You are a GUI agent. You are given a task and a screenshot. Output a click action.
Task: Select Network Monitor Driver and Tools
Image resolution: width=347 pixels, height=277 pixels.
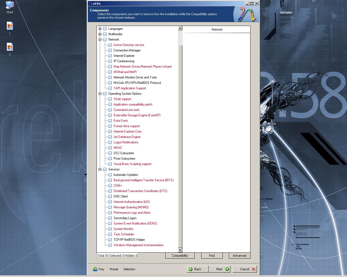[135, 77]
